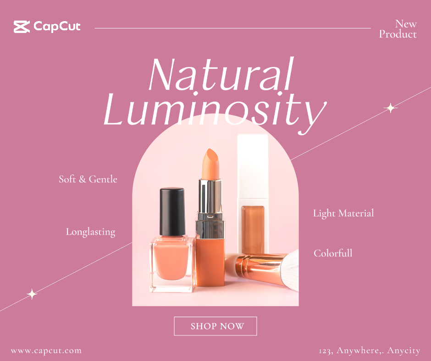Select the Colorfull text

click(333, 253)
